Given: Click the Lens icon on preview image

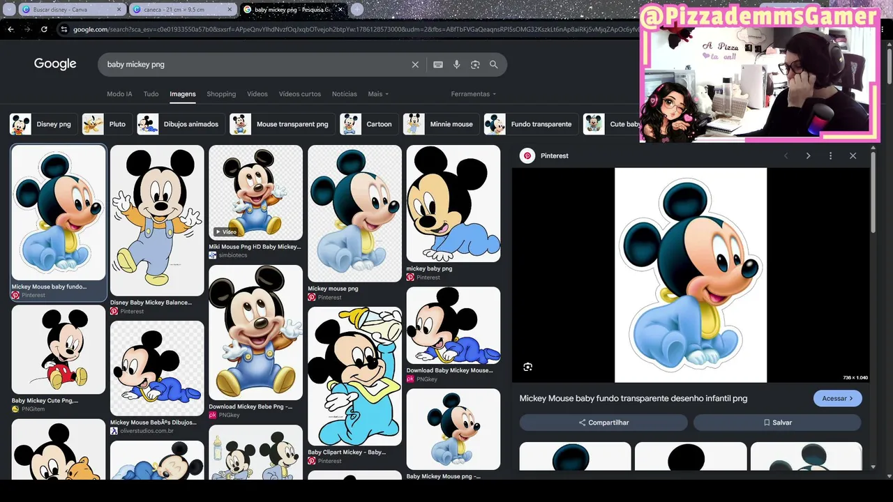Looking at the screenshot, I should coord(528,367).
